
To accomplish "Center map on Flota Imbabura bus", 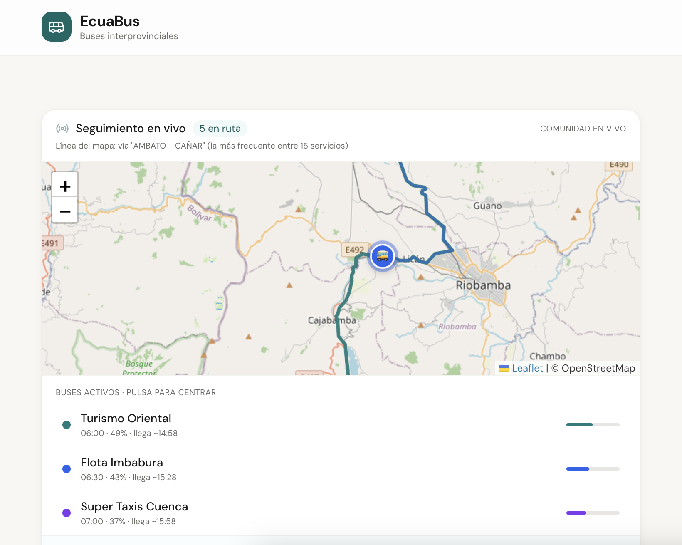I will pos(341,469).
